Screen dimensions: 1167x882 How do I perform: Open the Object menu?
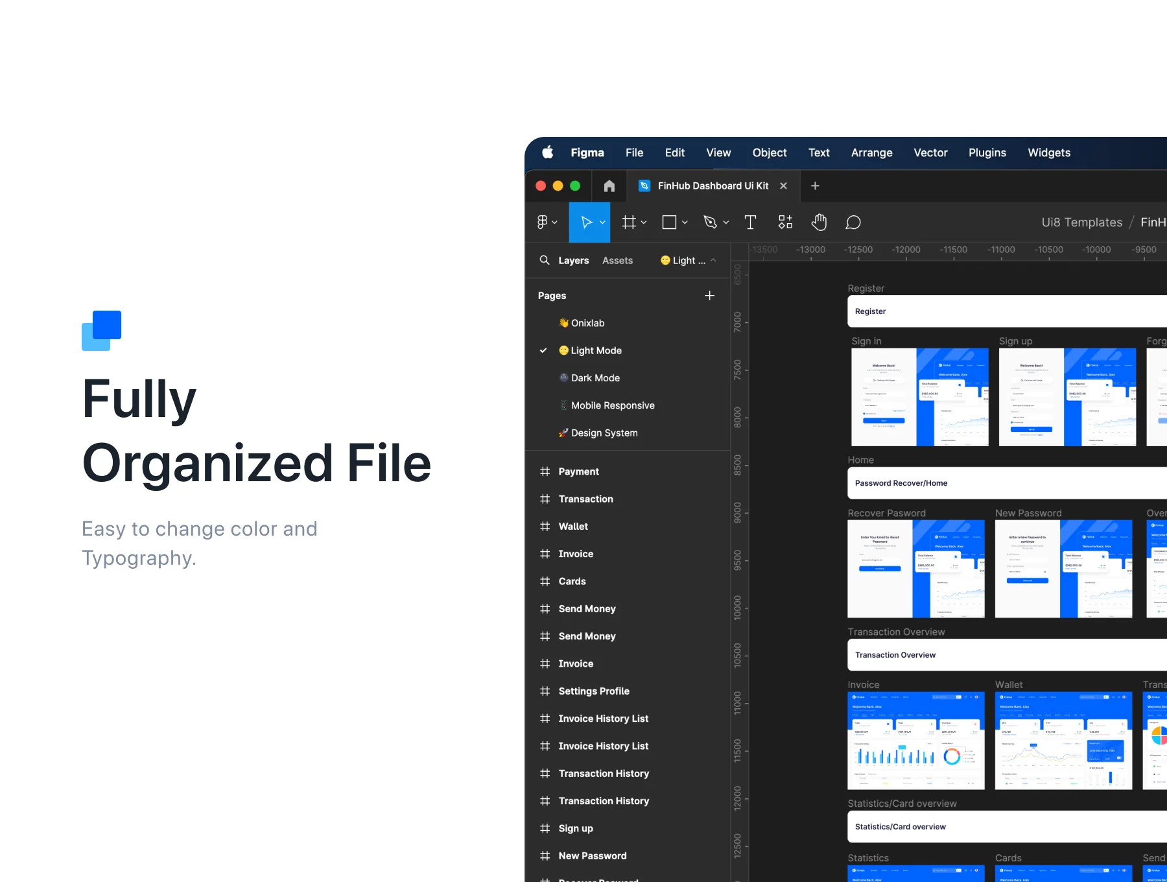pyautogui.click(x=770, y=152)
